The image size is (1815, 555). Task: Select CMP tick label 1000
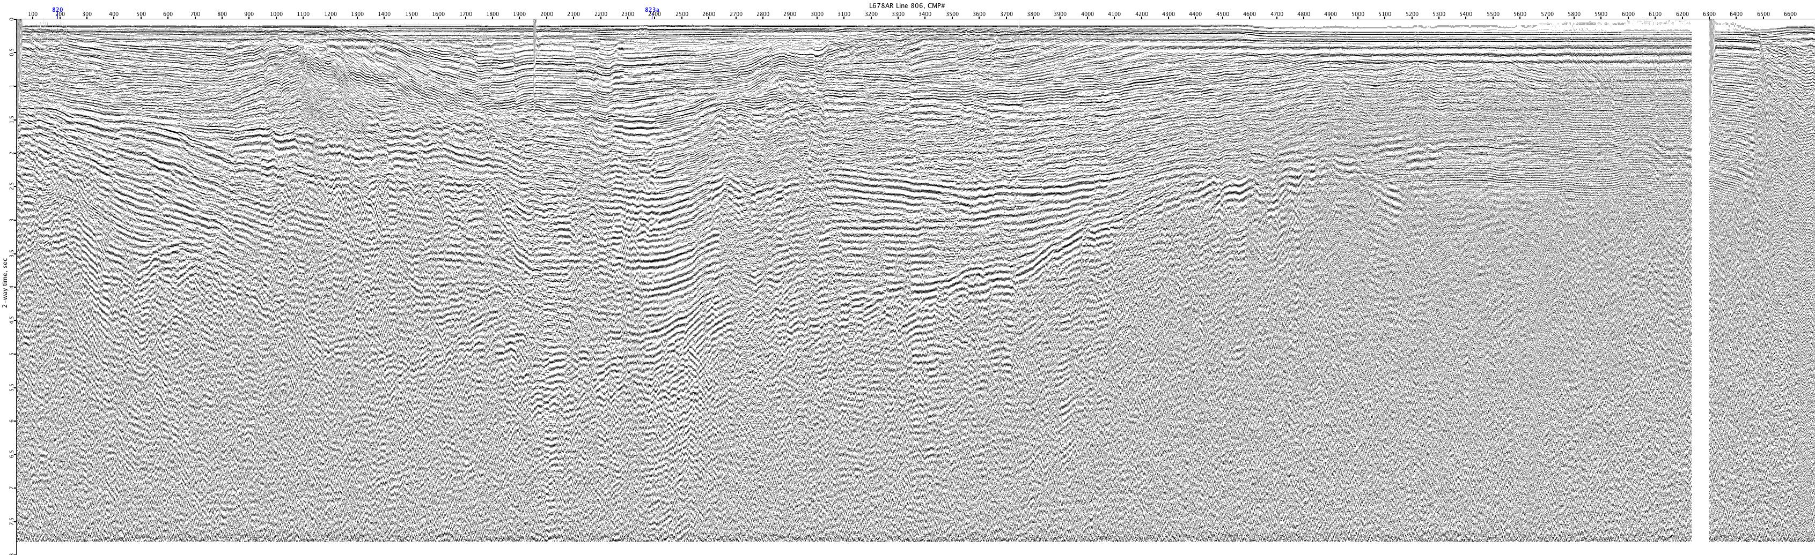coord(275,15)
